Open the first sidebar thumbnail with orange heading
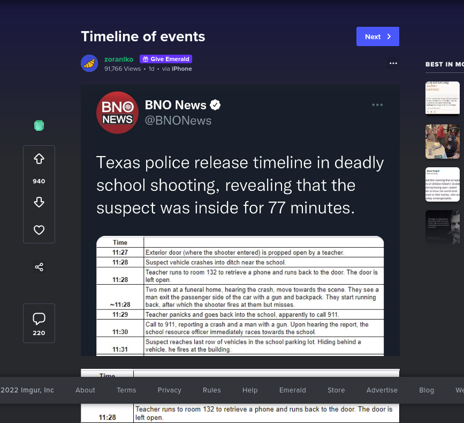464x423 pixels. 443,98
